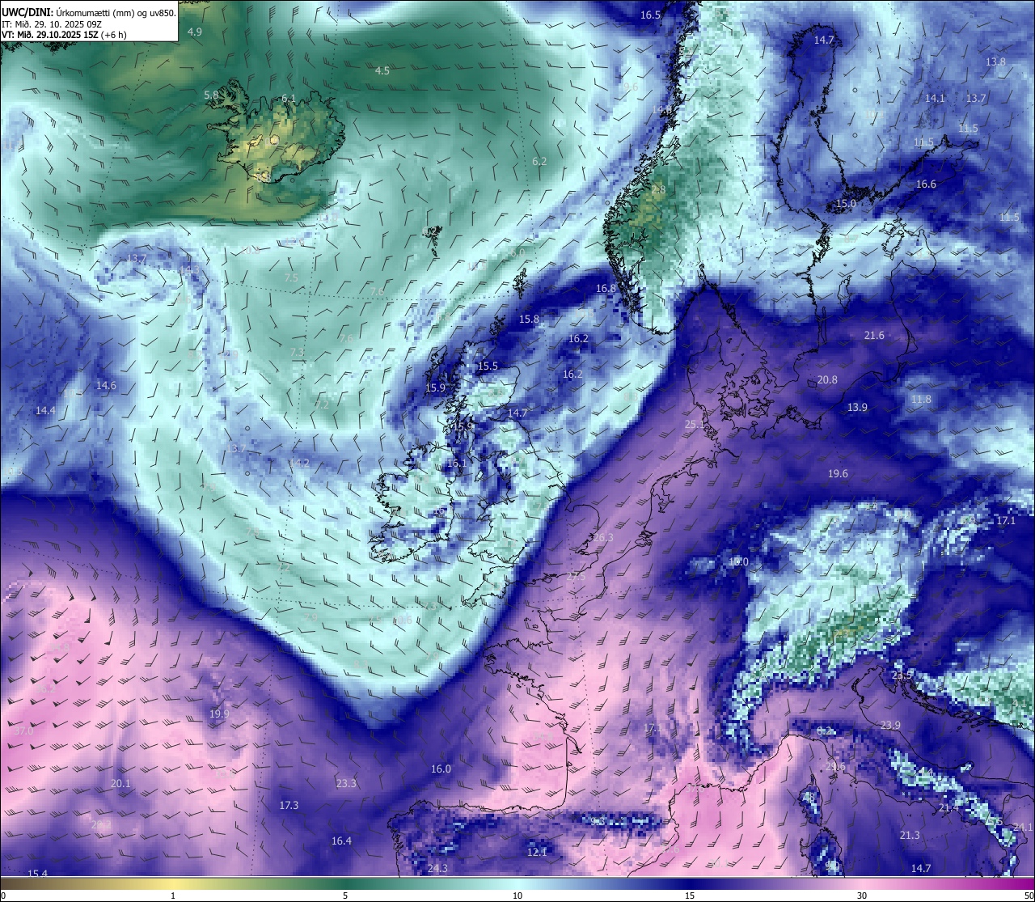Click the 23.3 value on the map

[346, 784]
